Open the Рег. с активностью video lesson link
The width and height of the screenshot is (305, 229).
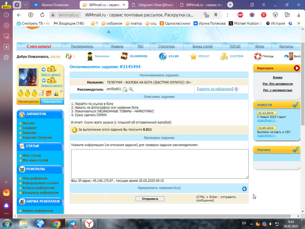tap(277, 90)
